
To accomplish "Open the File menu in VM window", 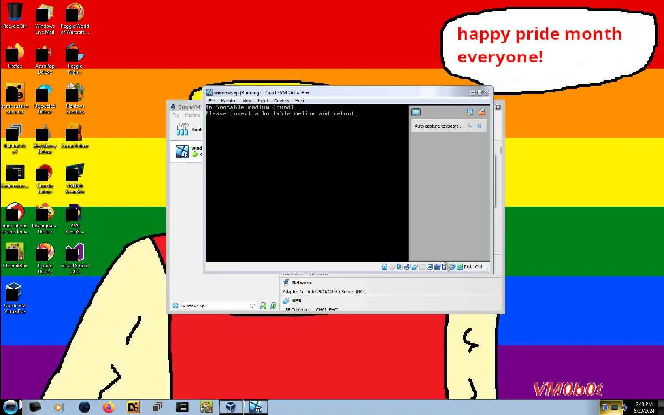I will 211,101.
